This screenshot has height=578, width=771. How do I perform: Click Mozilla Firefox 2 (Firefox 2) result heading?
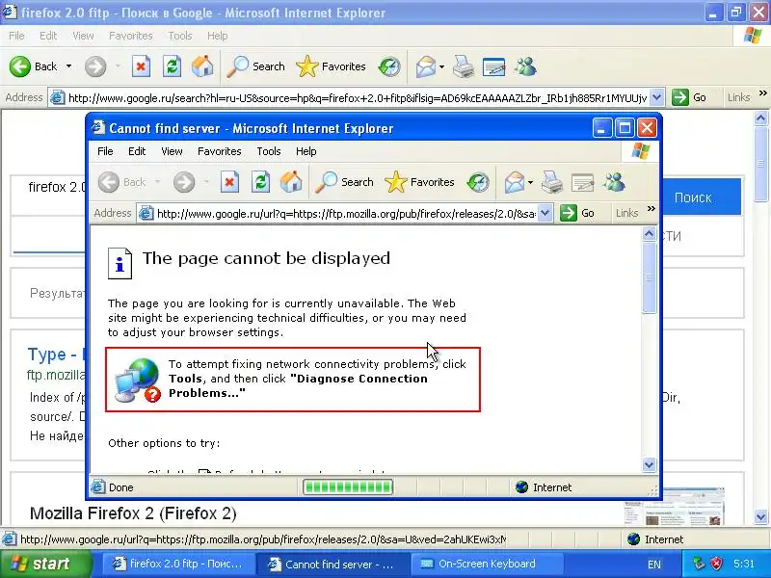tap(133, 513)
